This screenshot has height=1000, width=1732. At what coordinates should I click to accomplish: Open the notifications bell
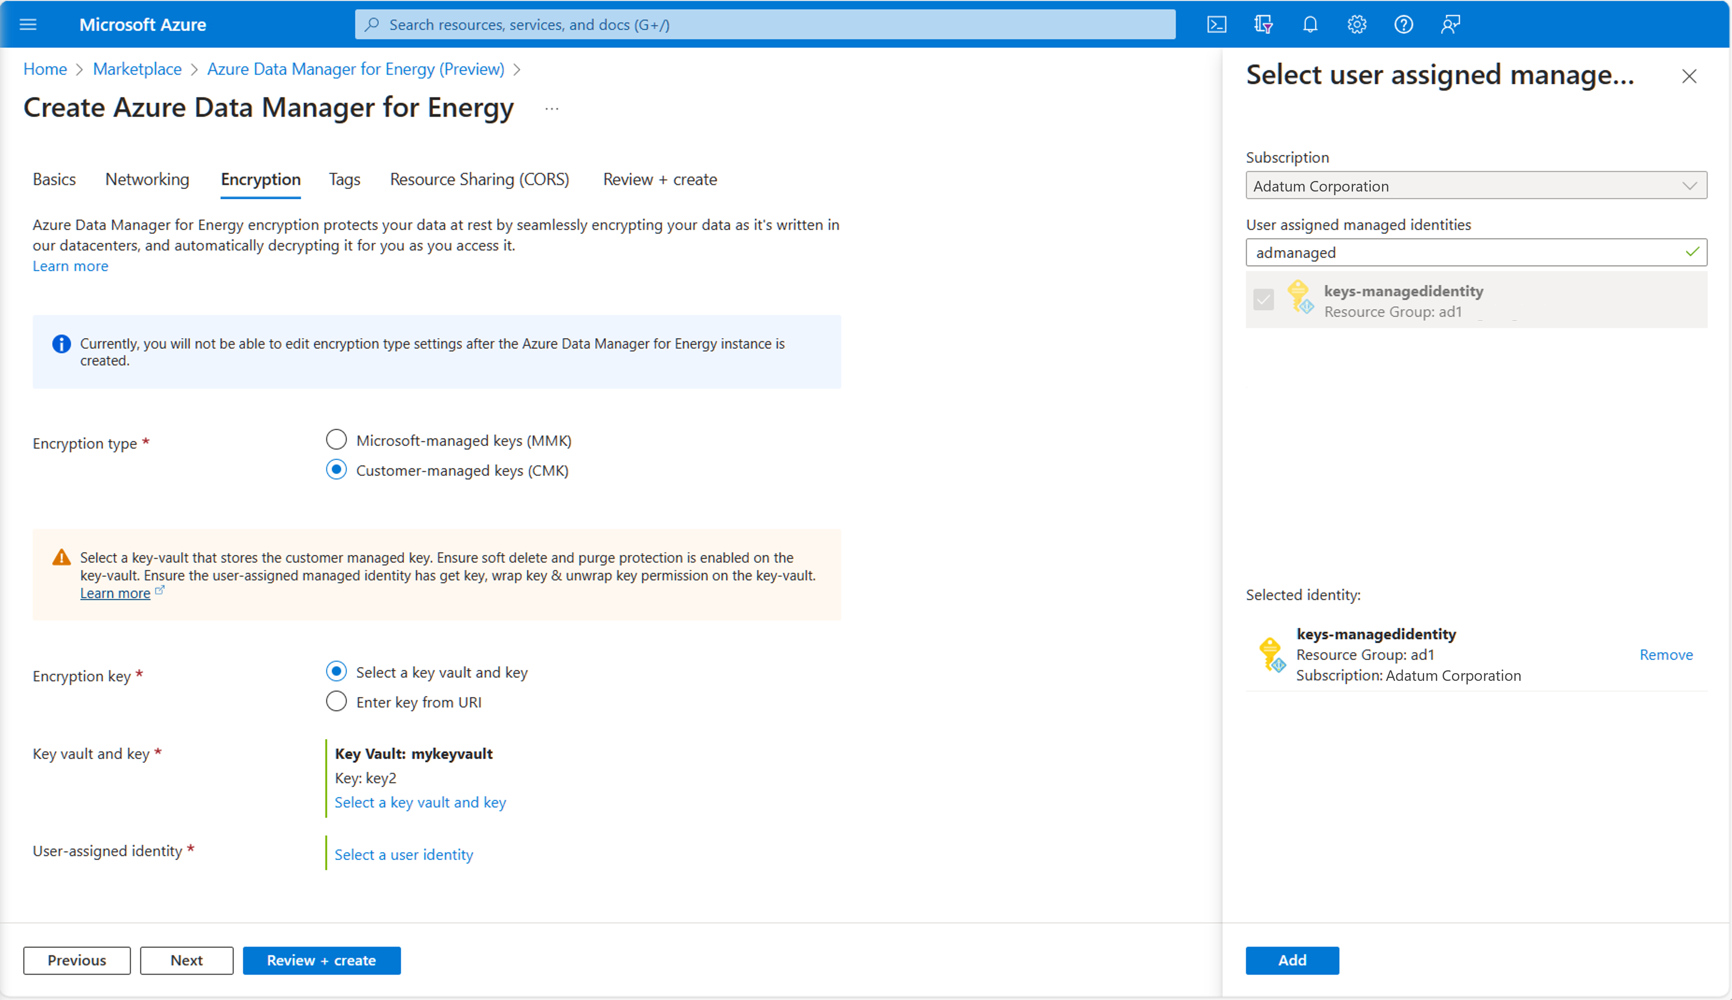tap(1308, 24)
